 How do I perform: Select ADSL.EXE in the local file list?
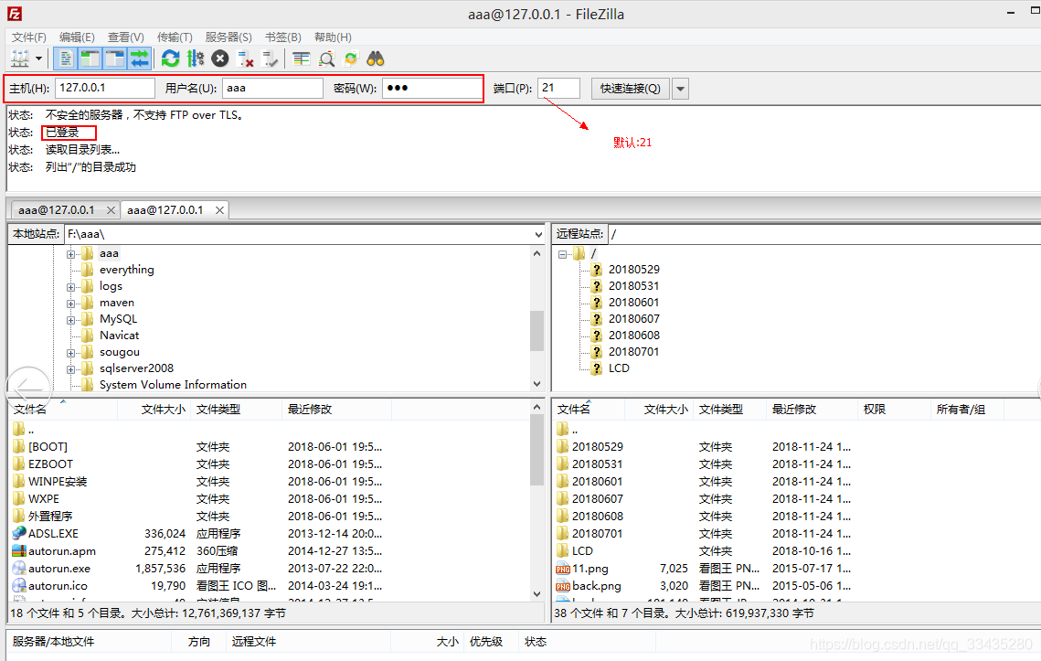coord(53,533)
